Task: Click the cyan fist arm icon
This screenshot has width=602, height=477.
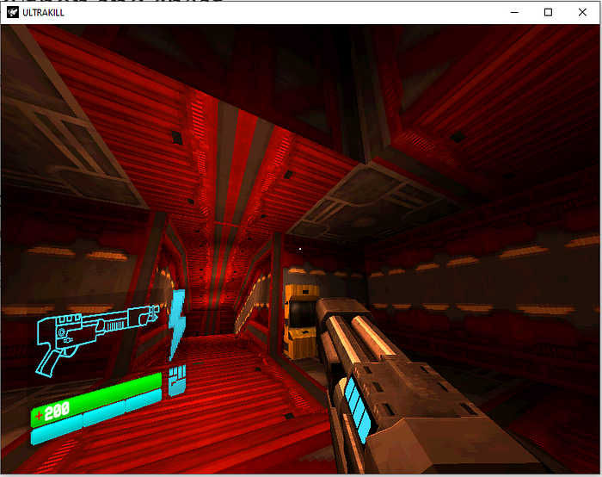Action: (x=177, y=381)
